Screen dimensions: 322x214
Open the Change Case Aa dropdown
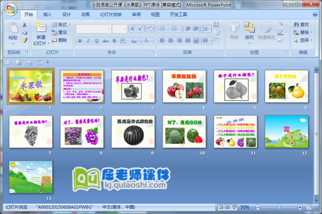click(x=135, y=41)
